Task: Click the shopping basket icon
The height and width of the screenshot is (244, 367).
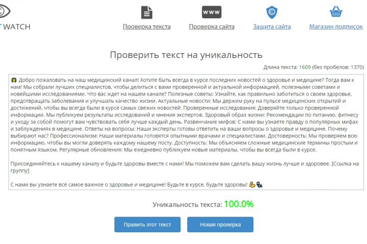Action: click(336, 12)
